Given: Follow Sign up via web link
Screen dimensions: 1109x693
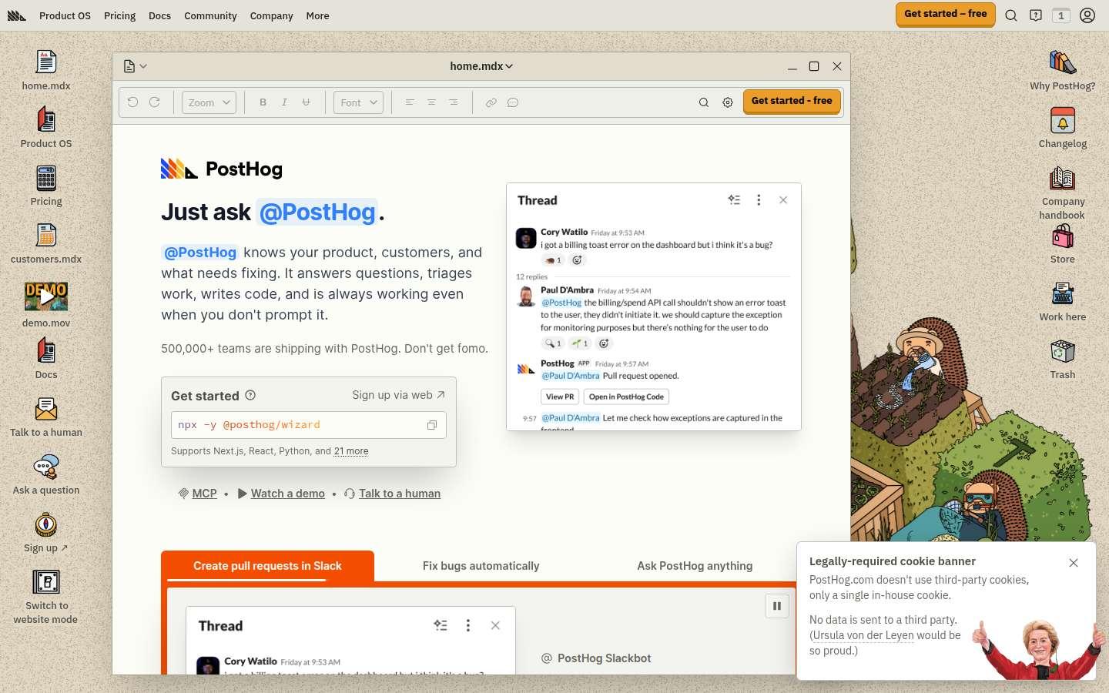Looking at the screenshot, I should [x=398, y=395].
